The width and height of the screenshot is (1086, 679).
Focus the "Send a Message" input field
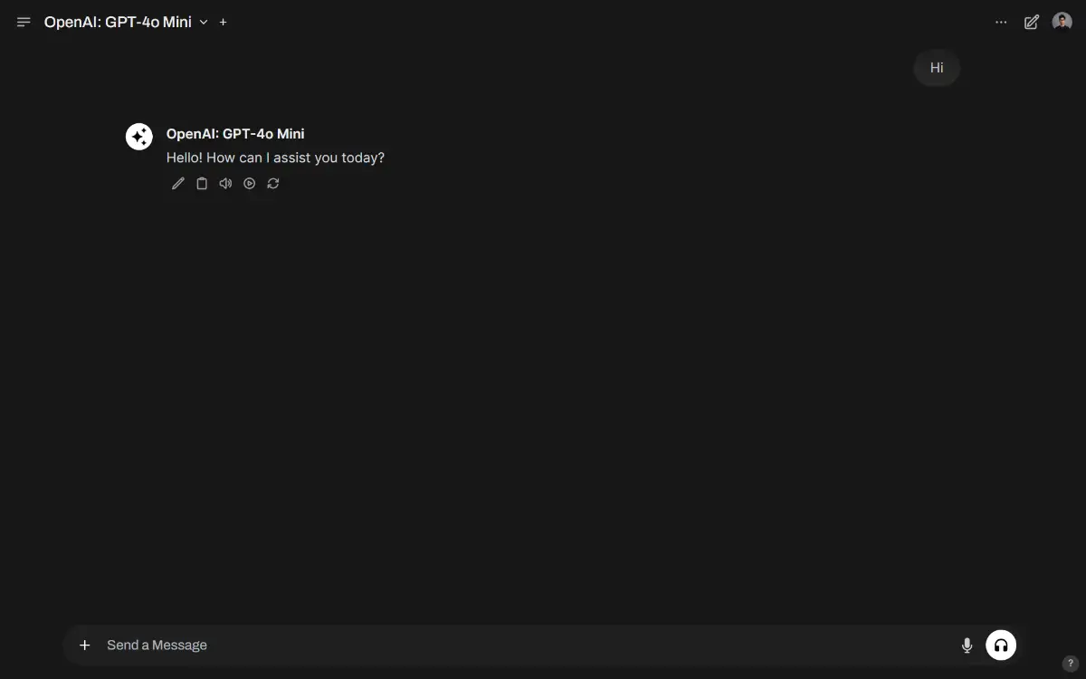point(525,645)
